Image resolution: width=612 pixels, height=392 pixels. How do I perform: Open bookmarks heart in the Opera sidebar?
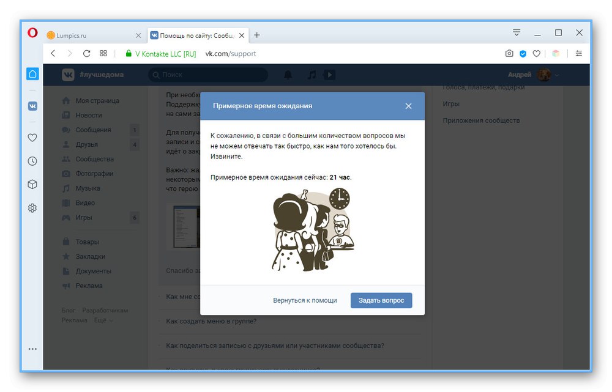click(32, 138)
